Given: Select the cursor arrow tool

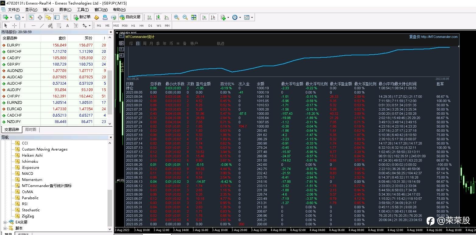Looking at the screenshot, I should (6, 26).
